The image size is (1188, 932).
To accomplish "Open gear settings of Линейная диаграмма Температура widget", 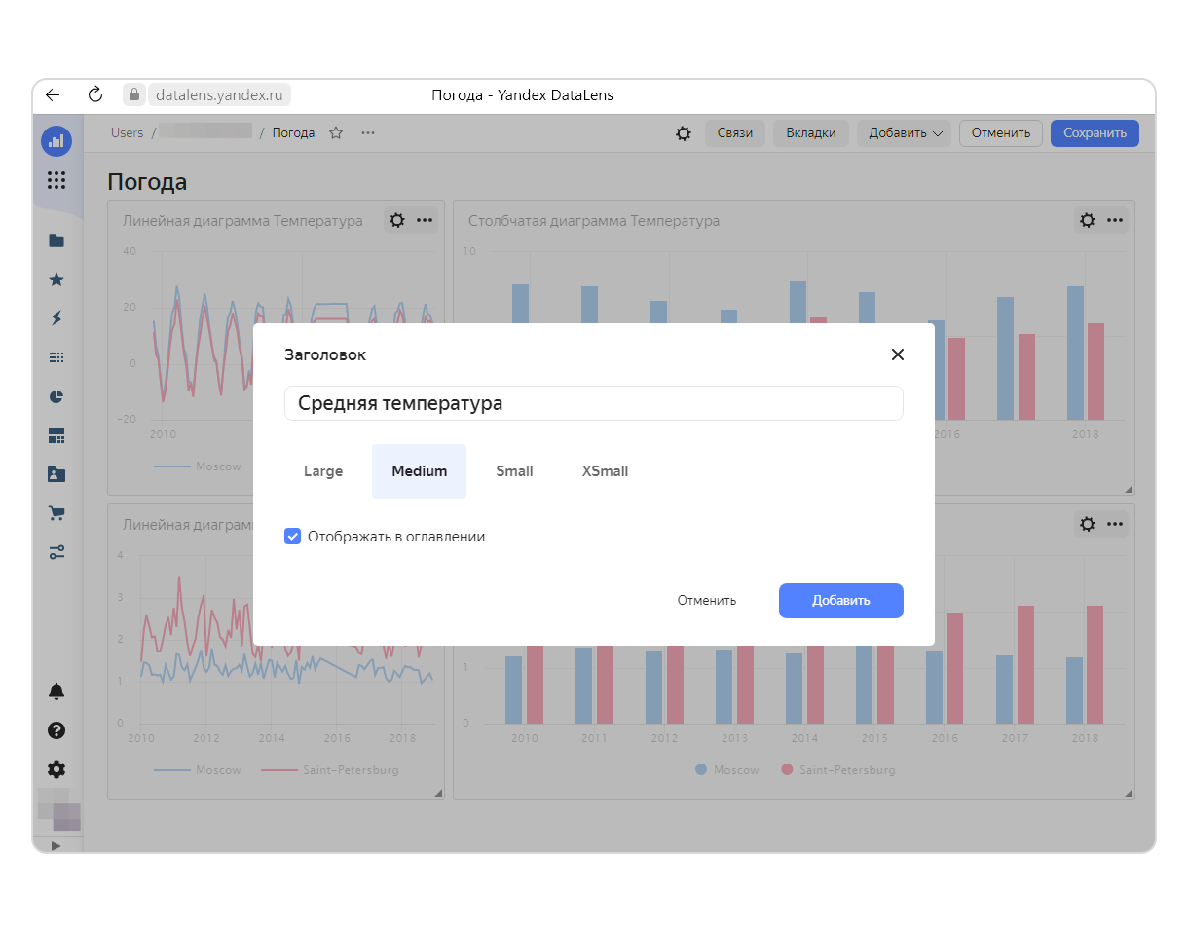I will pos(397,220).
